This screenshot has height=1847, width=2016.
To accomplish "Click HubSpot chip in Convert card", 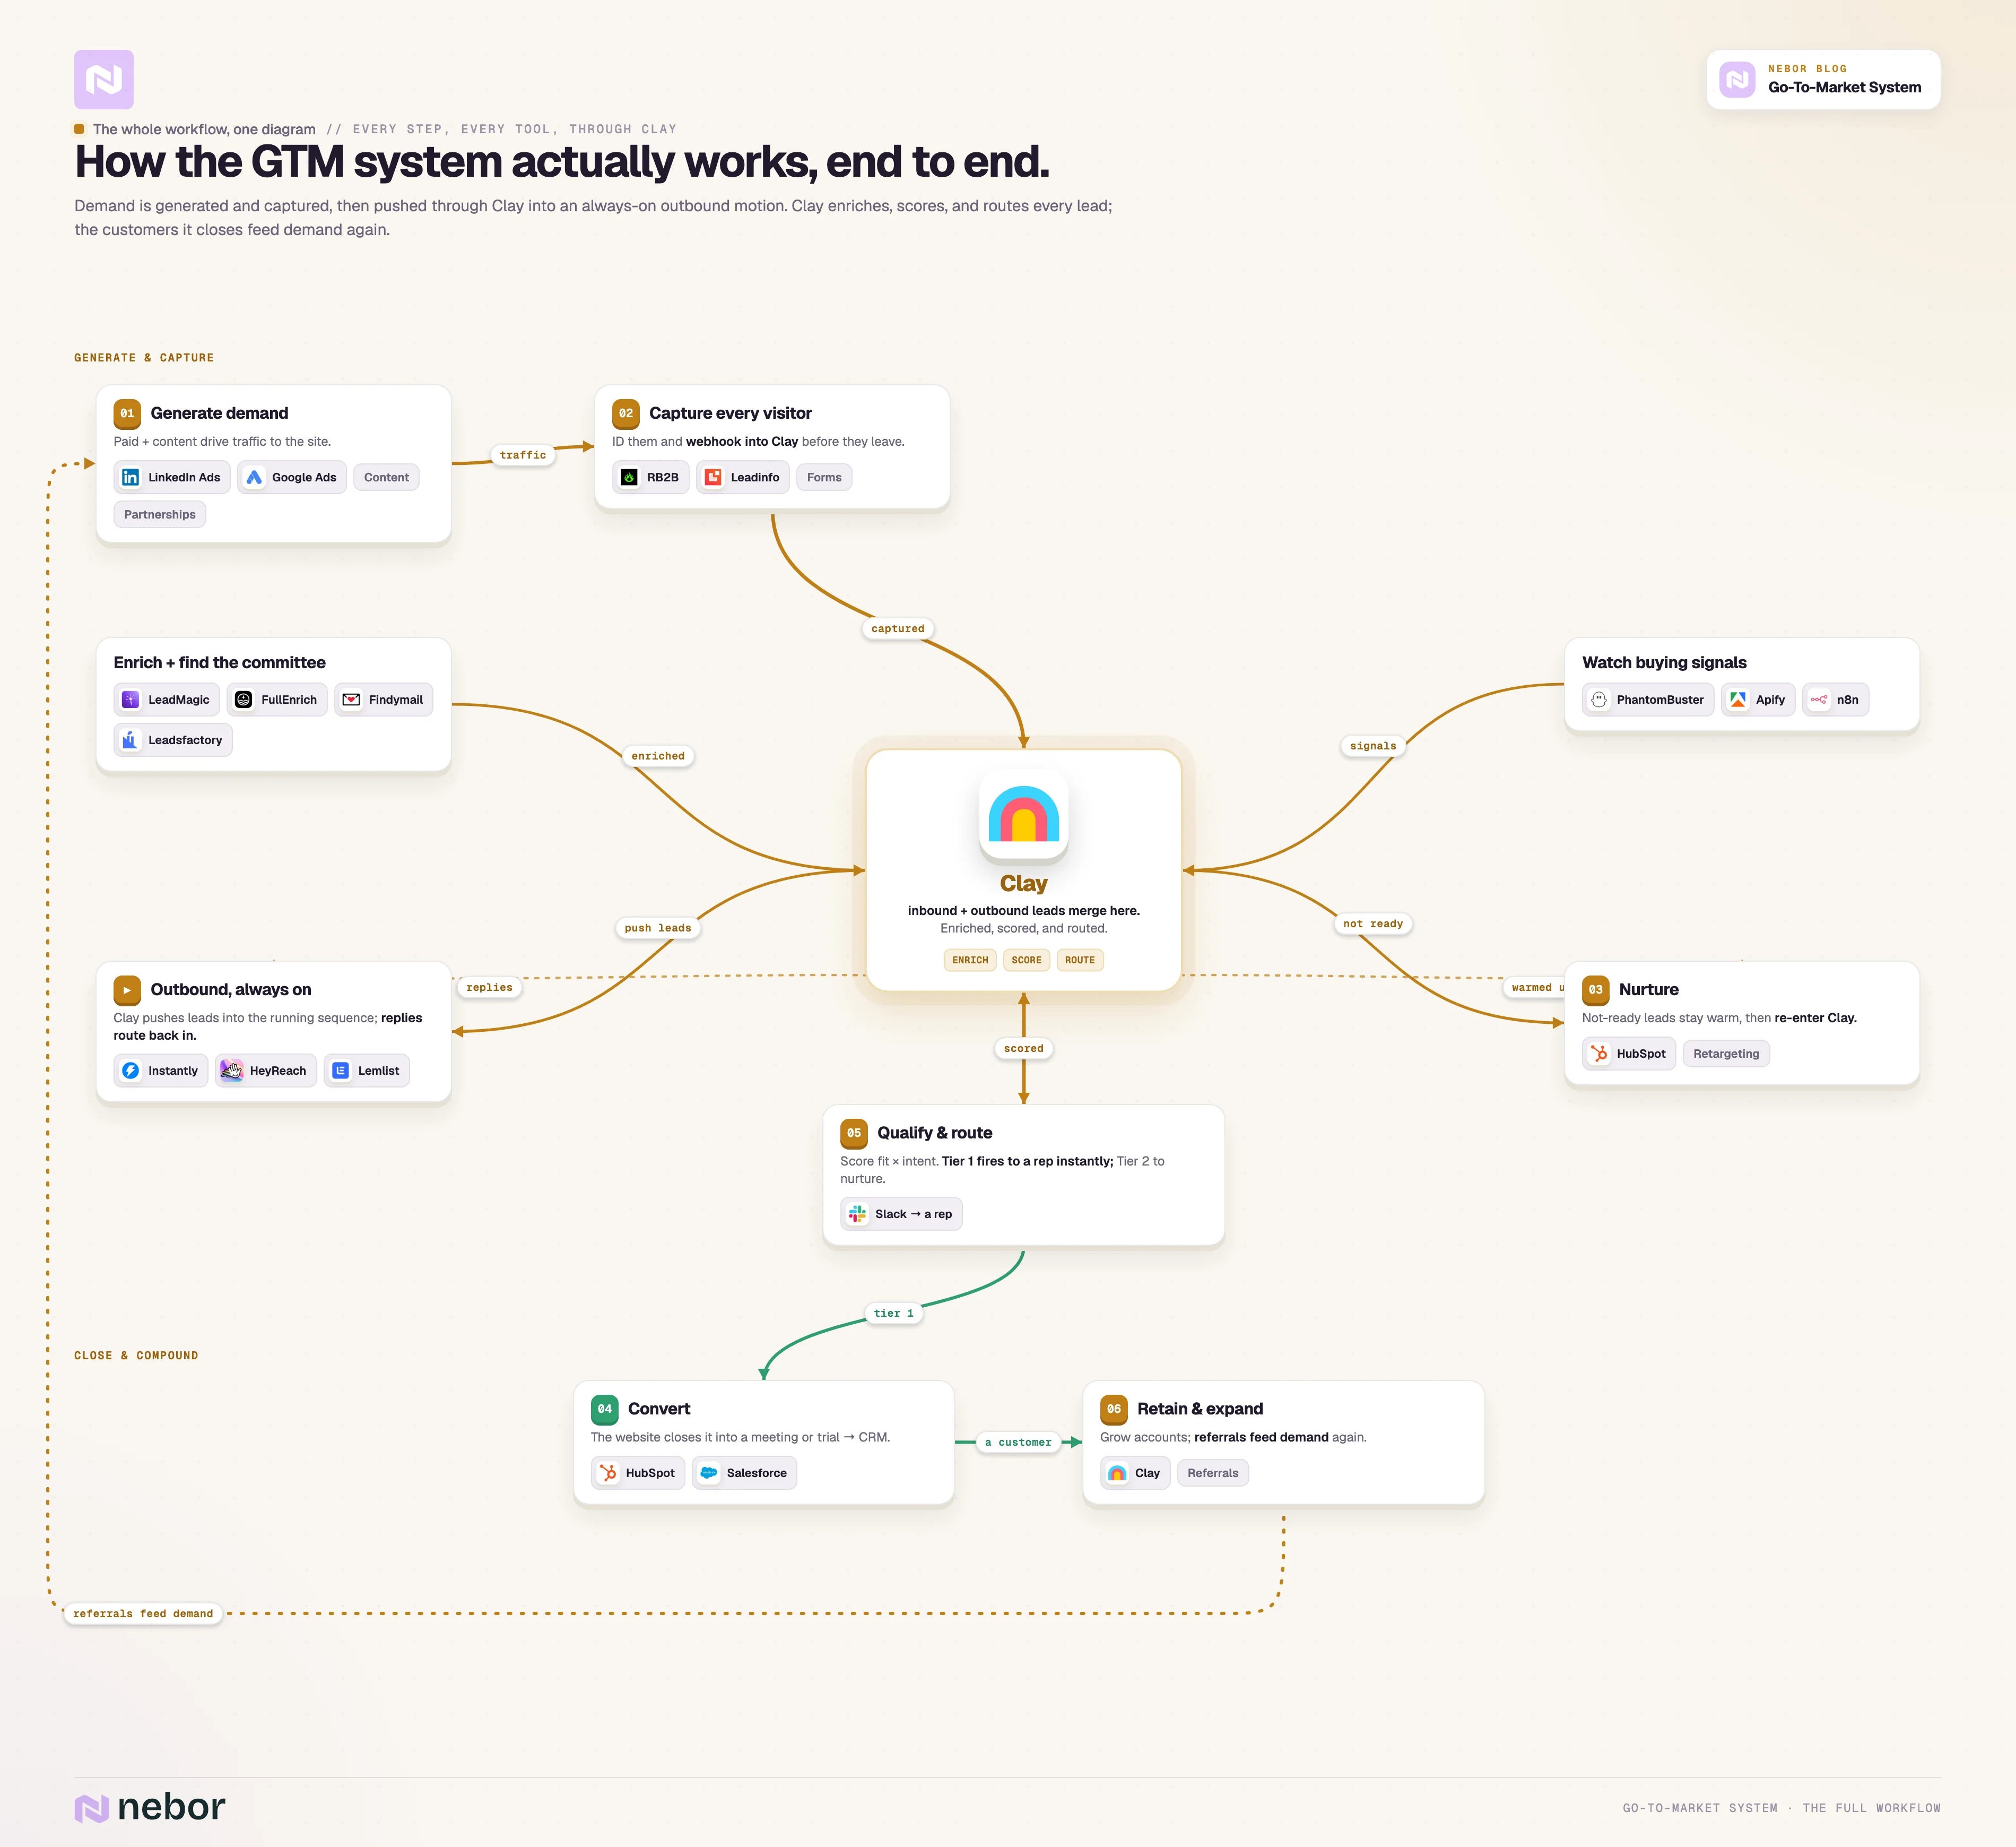I will click(638, 1473).
